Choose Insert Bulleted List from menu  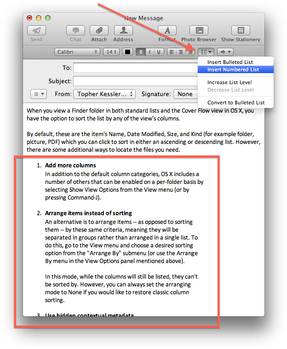point(230,62)
